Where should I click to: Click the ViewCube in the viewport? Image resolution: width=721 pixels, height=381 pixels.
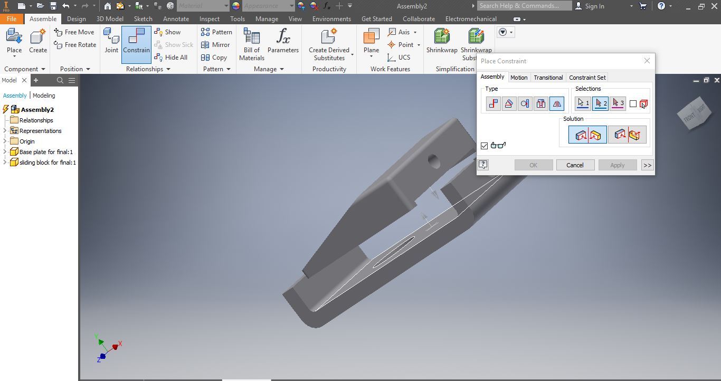695,113
